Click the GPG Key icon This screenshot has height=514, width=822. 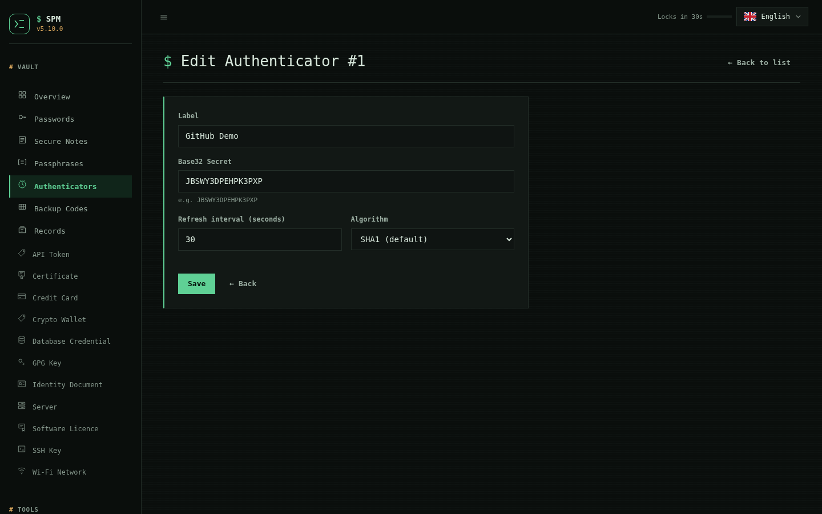(x=22, y=362)
